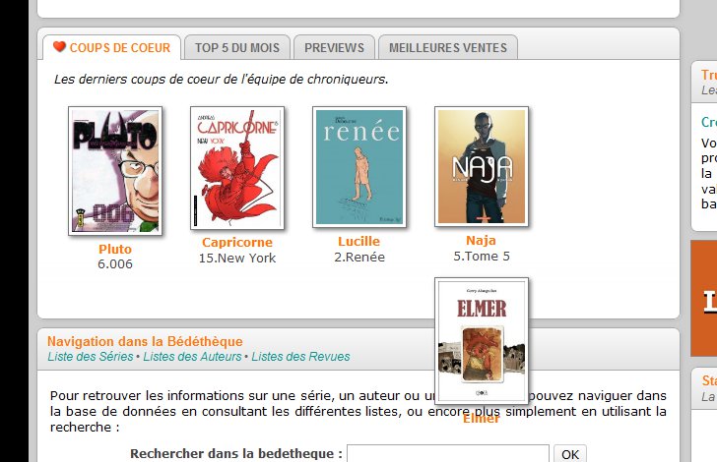This screenshot has height=462, width=717.
Task: Open the Pluto series title link
Action: (115, 249)
